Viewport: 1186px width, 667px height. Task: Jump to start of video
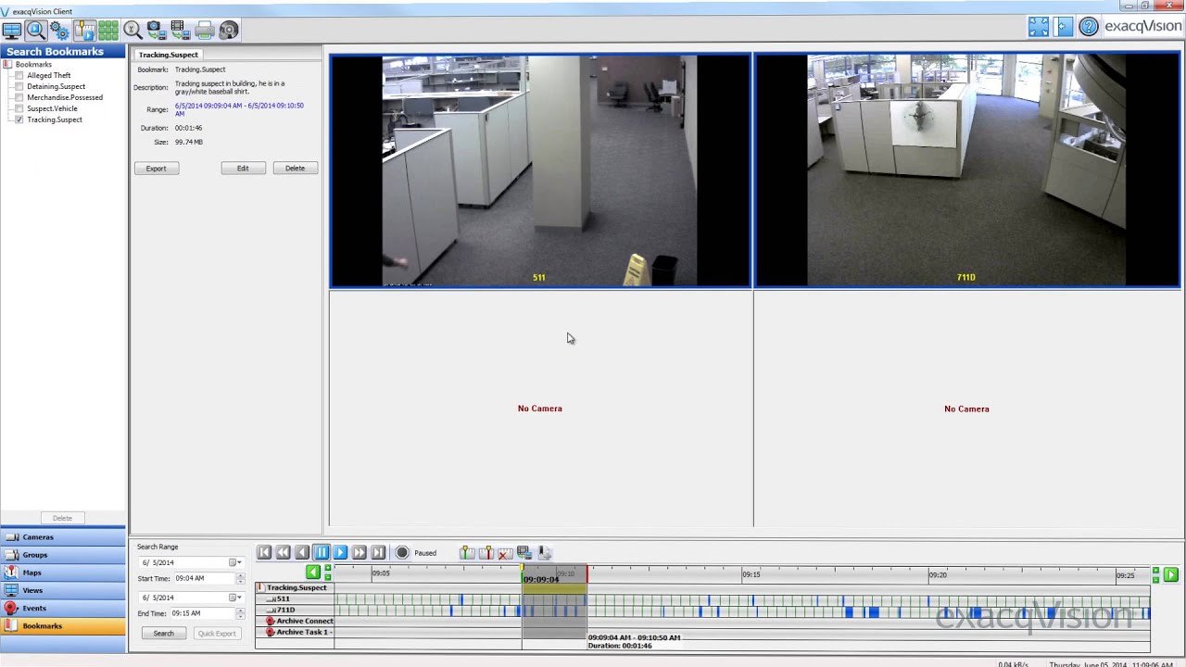pos(264,552)
